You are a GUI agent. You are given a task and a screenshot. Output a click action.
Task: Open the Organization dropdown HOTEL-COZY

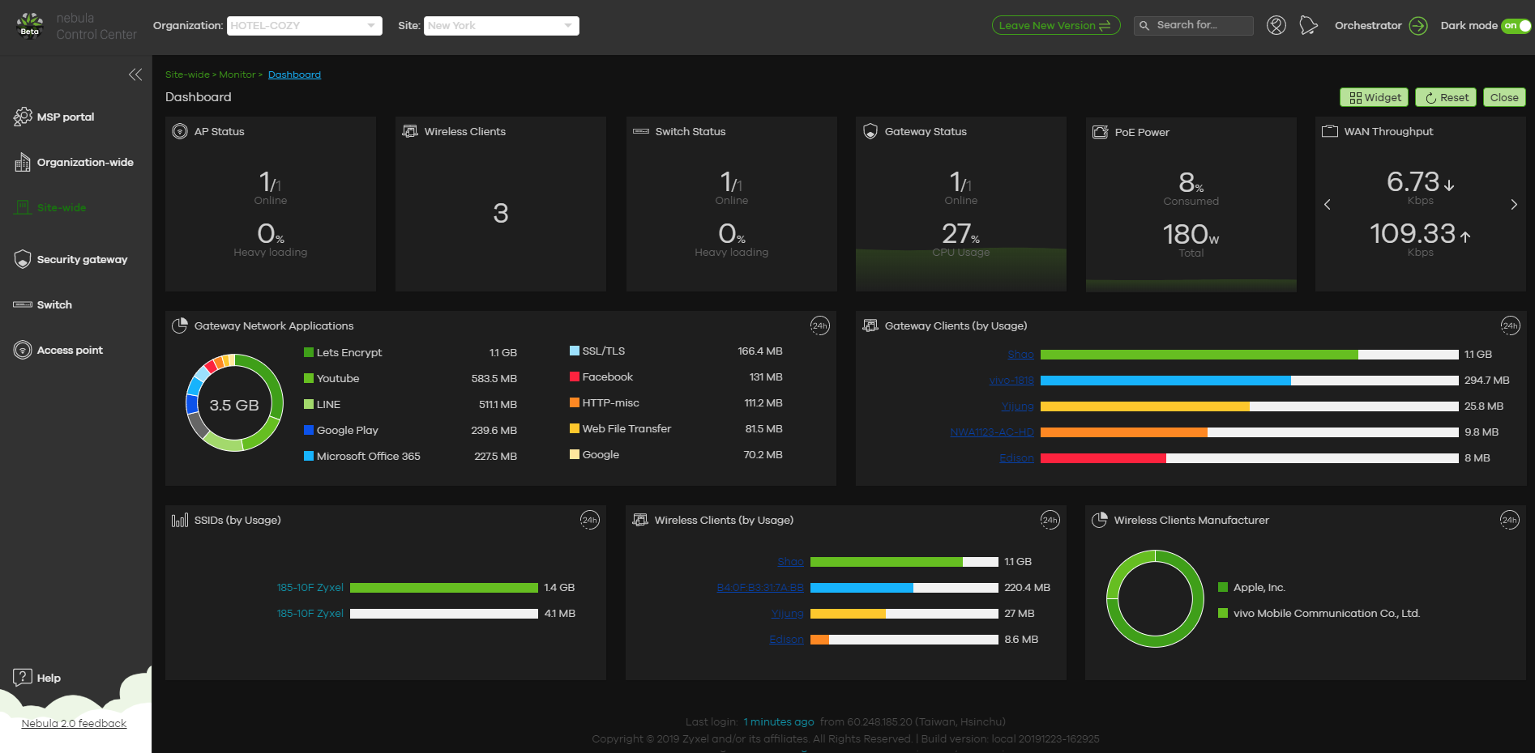click(x=305, y=26)
